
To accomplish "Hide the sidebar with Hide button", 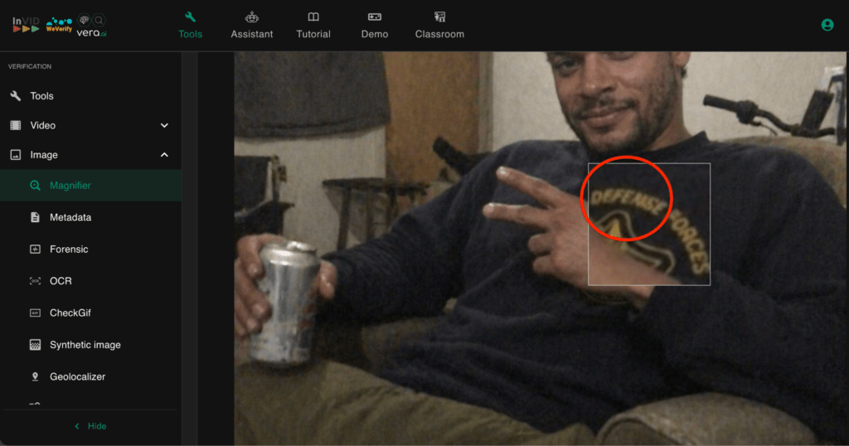I will (90, 426).
